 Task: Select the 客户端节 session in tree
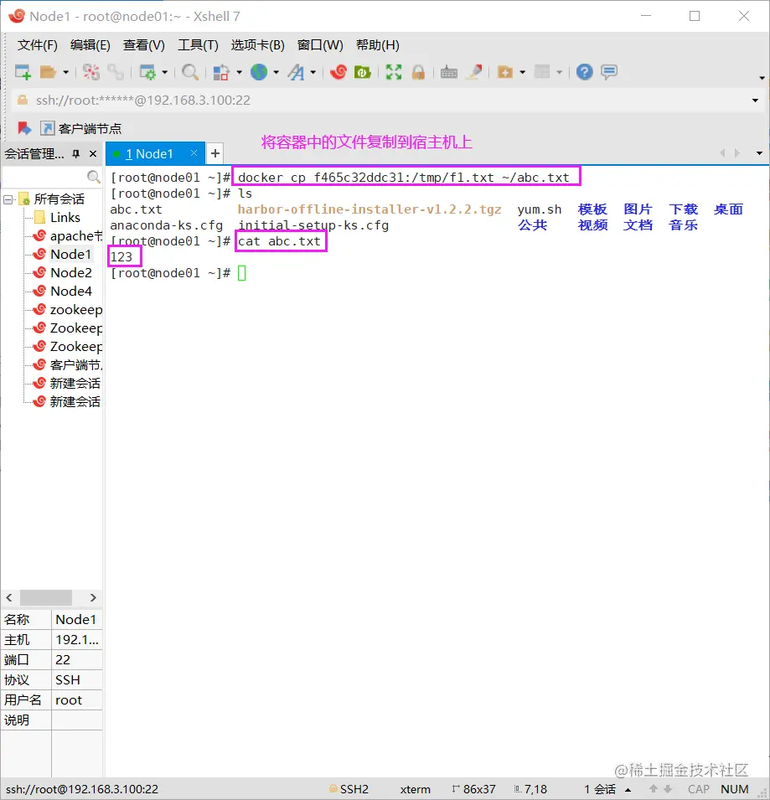(67, 364)
